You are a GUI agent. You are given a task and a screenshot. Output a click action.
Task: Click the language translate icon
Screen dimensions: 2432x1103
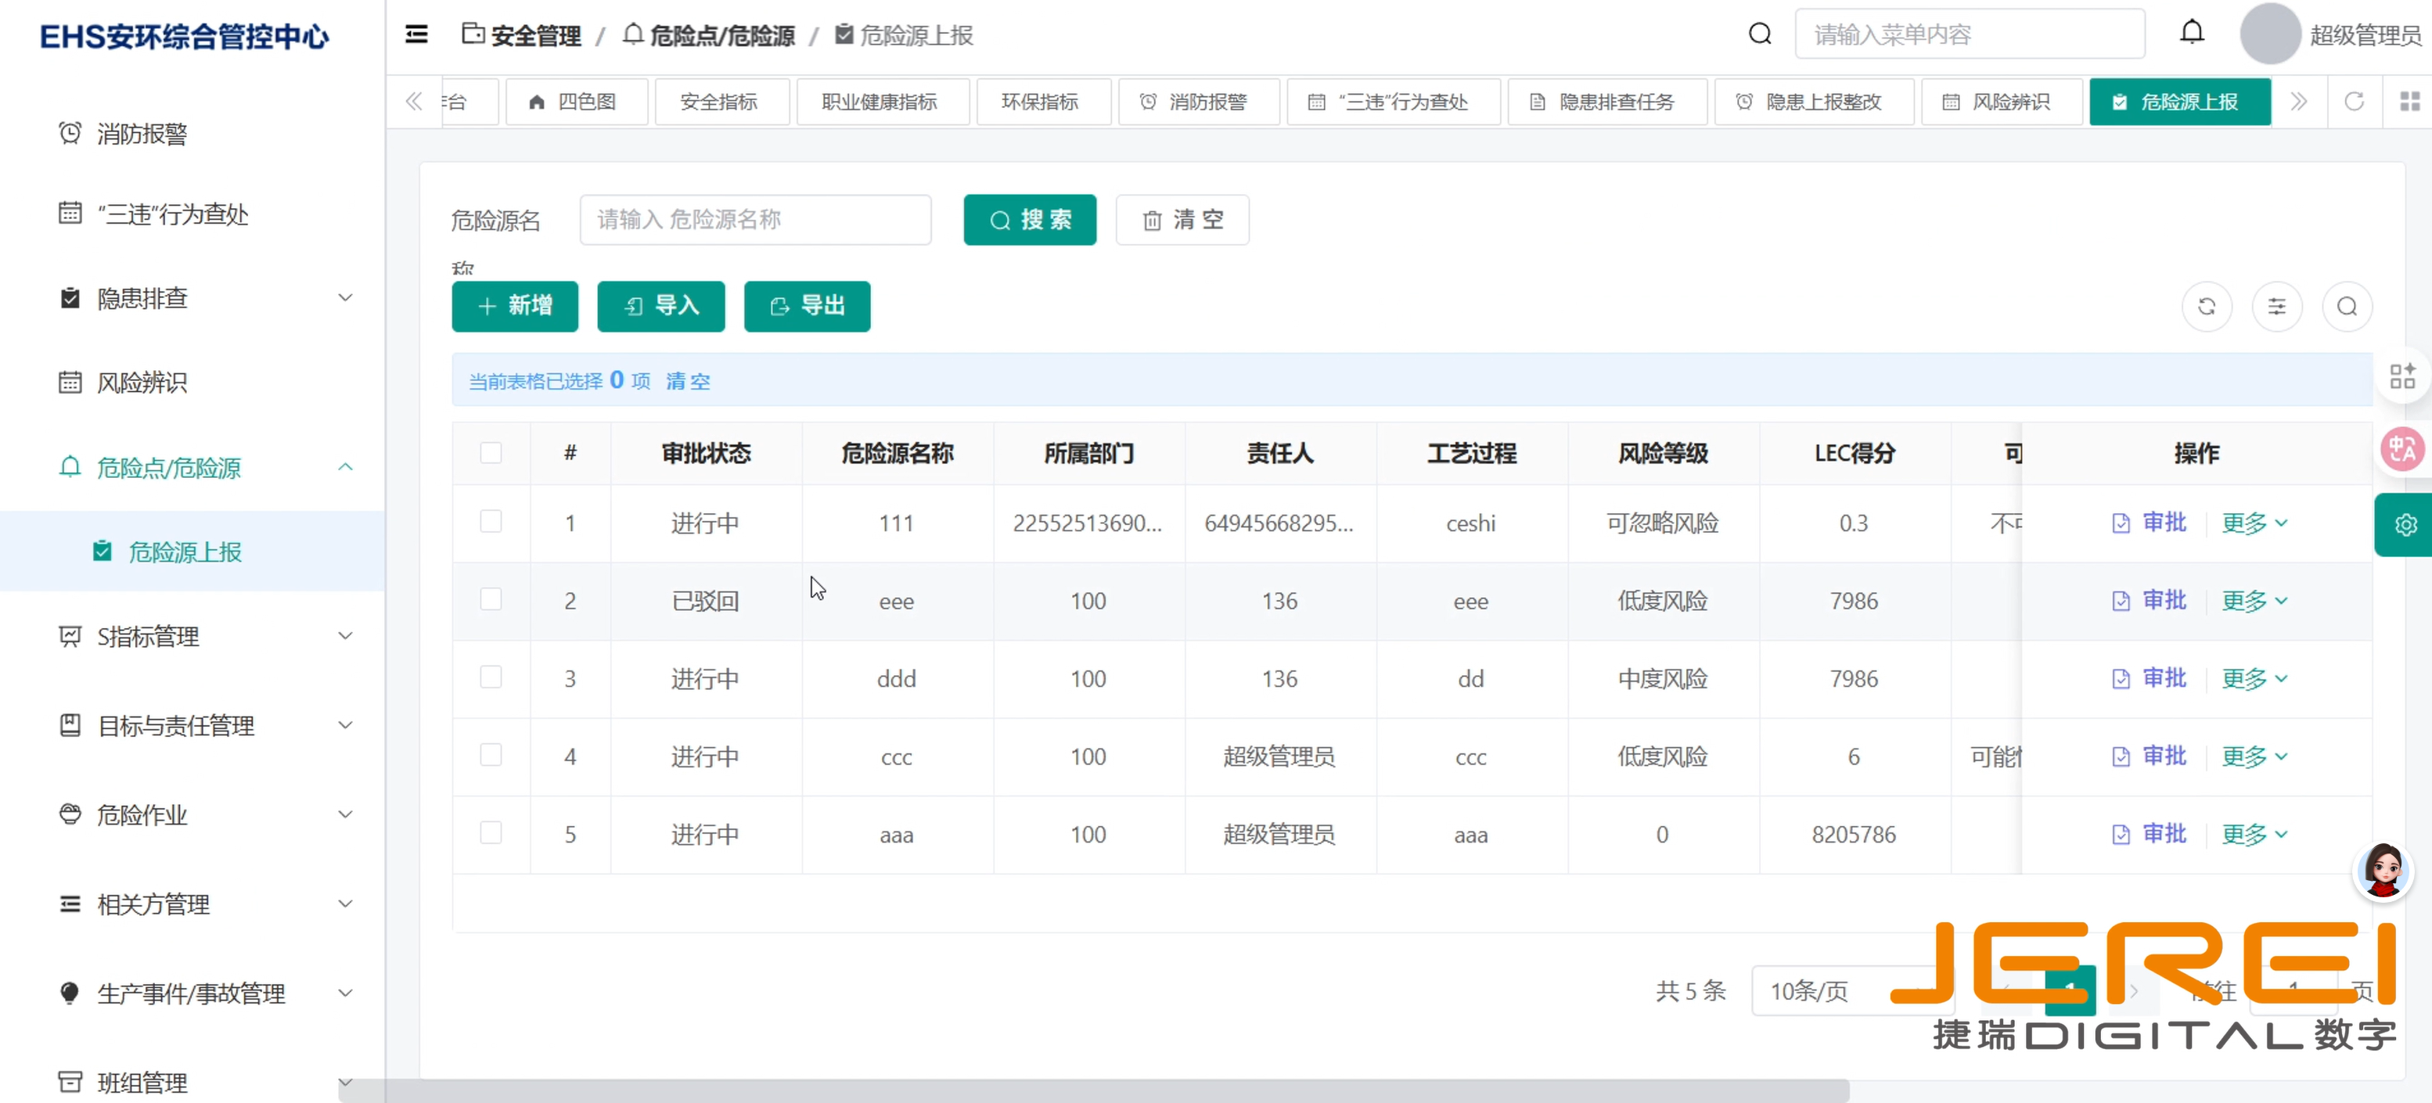coord(2403,450)
